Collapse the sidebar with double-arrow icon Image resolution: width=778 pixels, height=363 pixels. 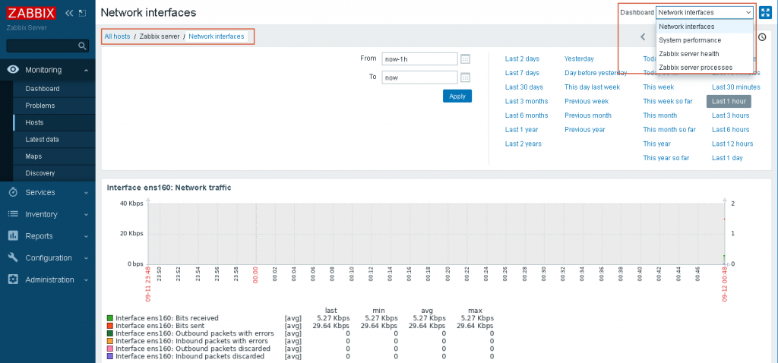click(x=69, y=13)
